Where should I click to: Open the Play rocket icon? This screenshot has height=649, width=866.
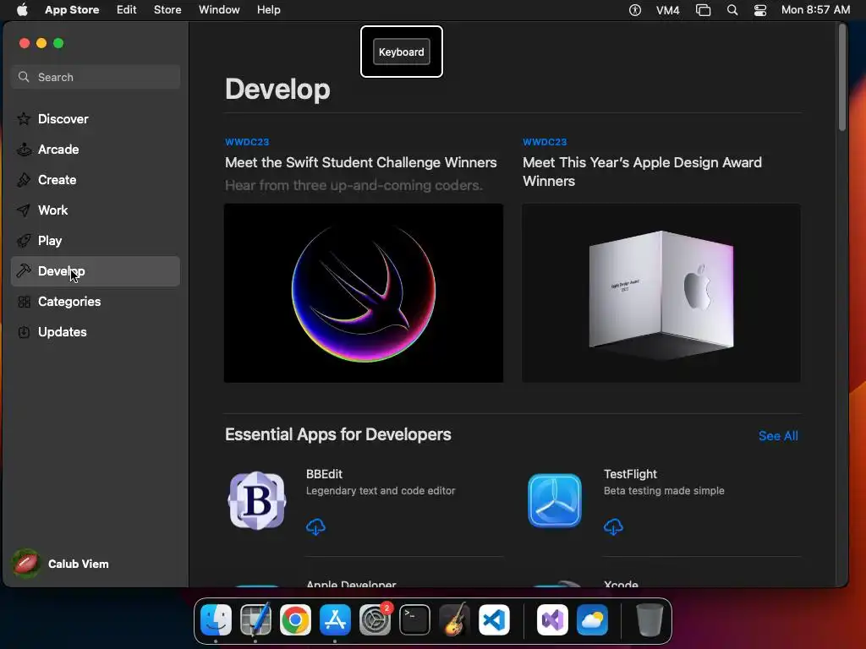pos(24,241)
